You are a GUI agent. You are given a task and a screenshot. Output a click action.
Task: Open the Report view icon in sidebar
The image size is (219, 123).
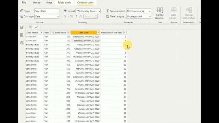pos(22,27)
